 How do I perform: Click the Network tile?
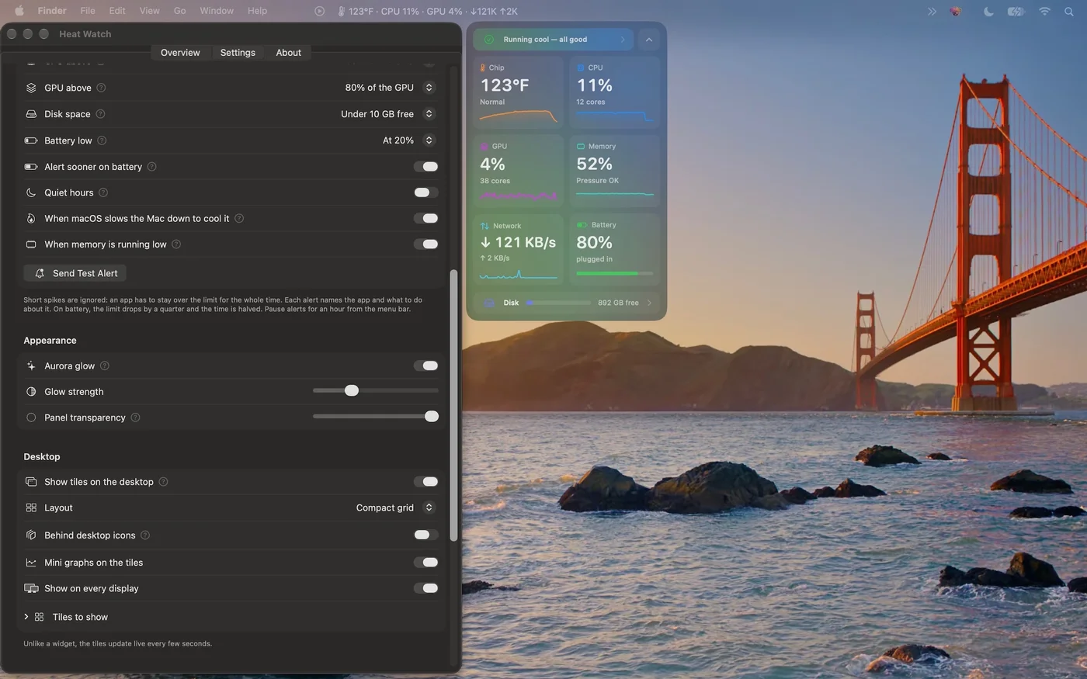[x=519, y=250]
